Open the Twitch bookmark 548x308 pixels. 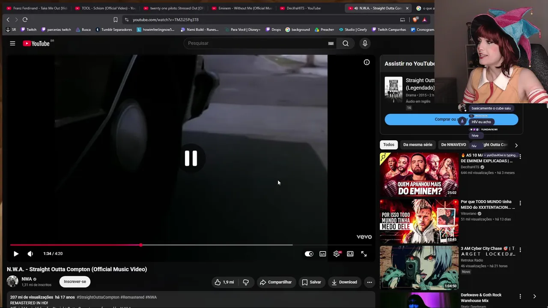[29, 30]
